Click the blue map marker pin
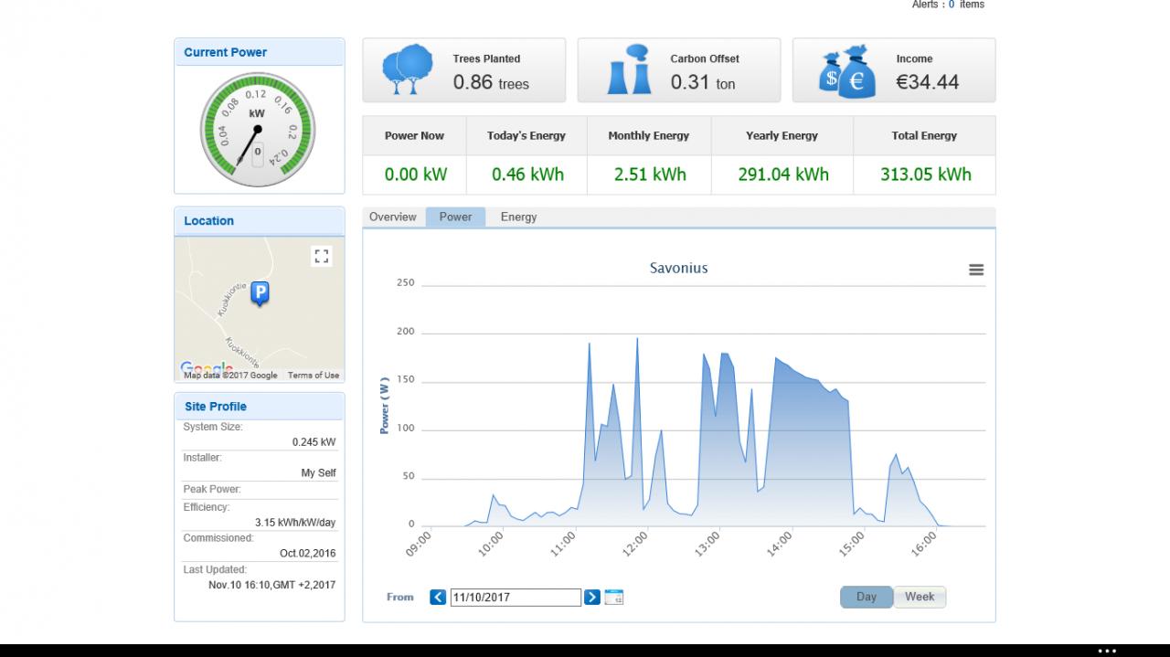The width and height of the screenshot is (1170, 657). tap(260, 293)
